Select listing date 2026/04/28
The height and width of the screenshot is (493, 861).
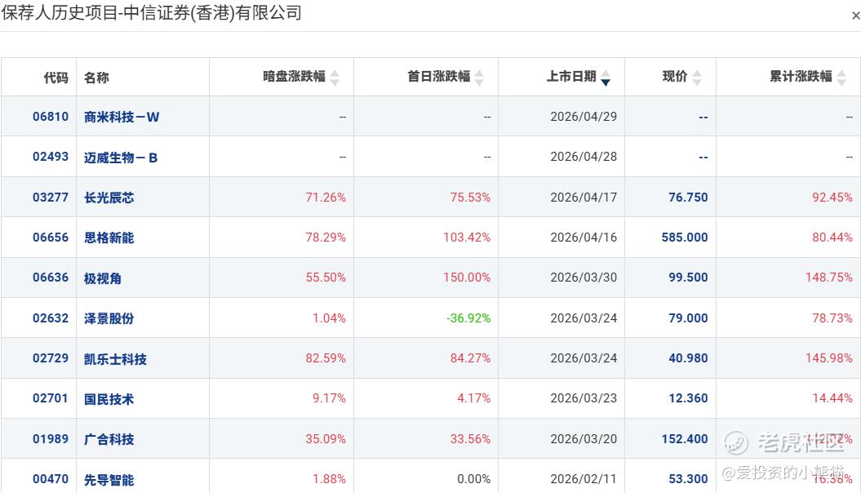tap(584, 157)
